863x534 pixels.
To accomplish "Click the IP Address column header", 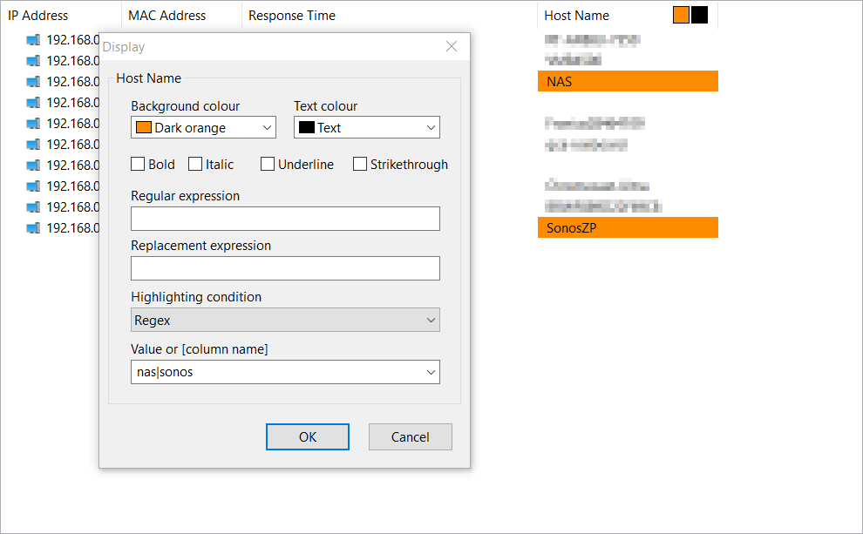I will (x=39, y=15).
